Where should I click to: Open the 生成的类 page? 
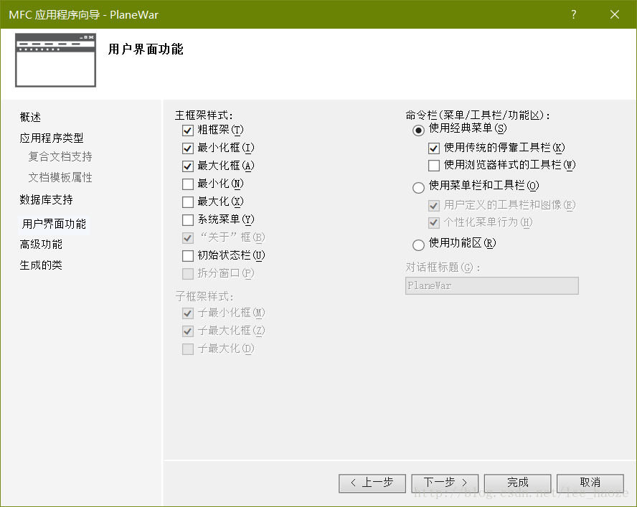41,265
